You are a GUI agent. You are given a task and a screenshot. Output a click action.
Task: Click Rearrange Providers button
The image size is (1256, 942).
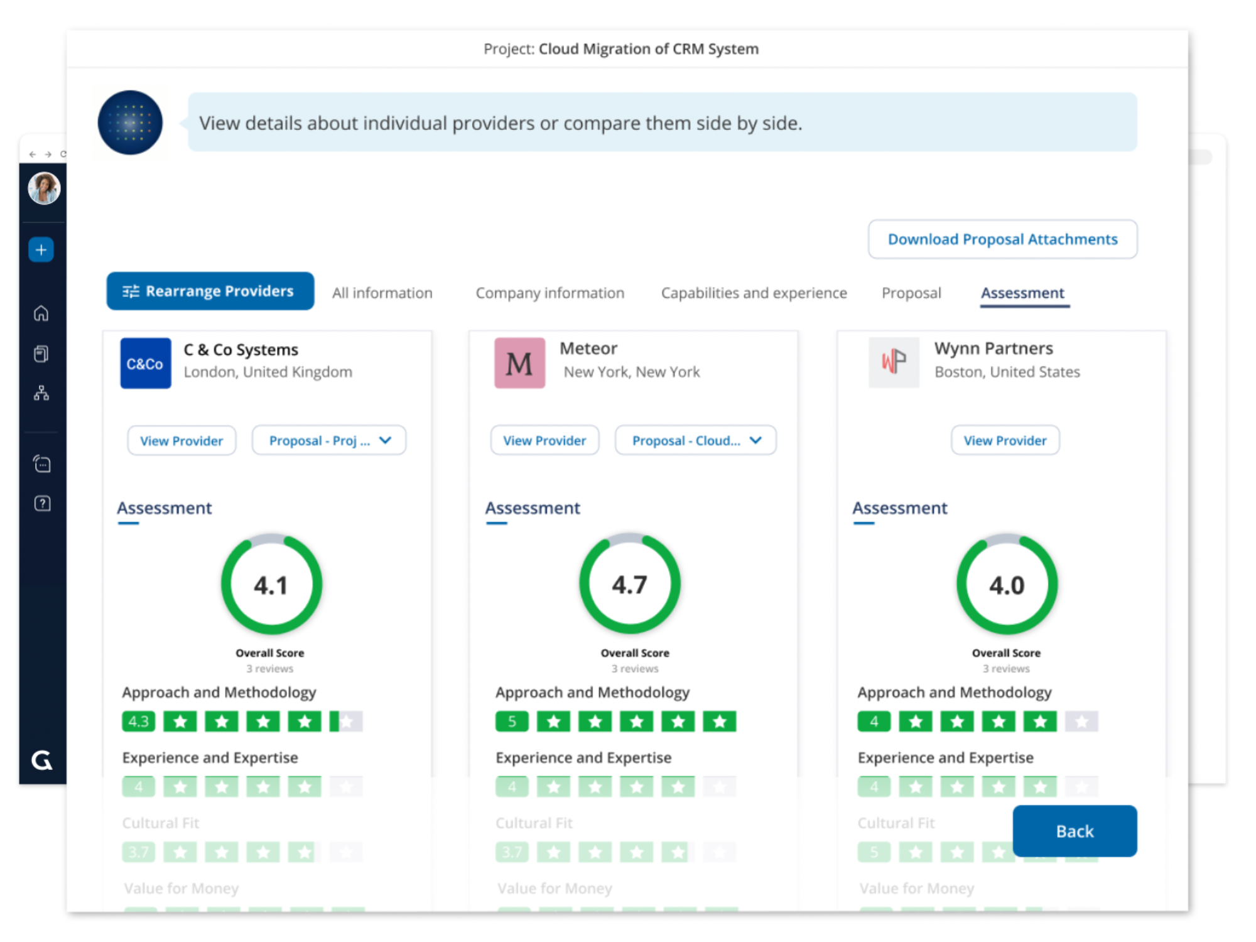pyautogui.click(x=210, y=291)
